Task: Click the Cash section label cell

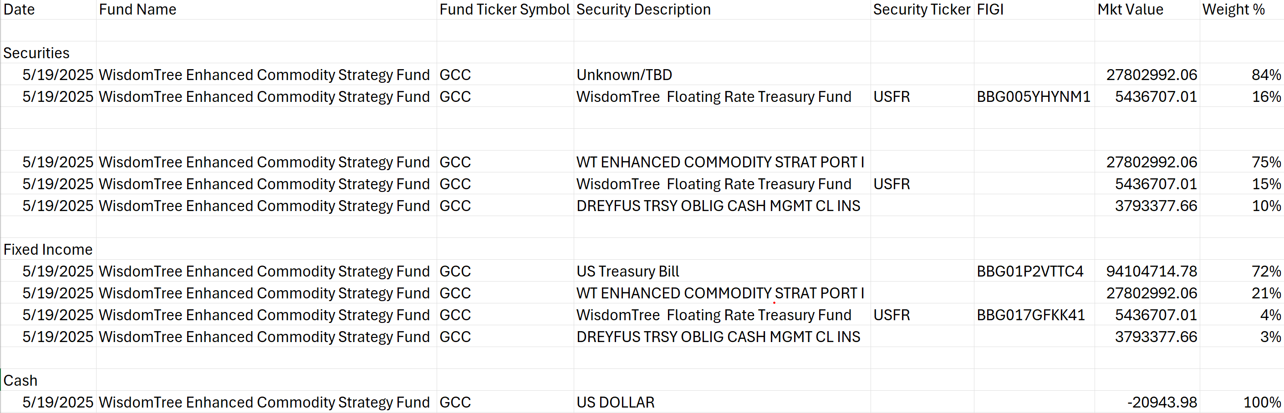Action: click(48, 380)
